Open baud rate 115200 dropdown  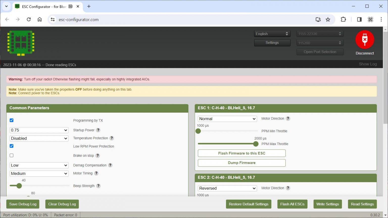pyautogui.click(x=320, y=43)
